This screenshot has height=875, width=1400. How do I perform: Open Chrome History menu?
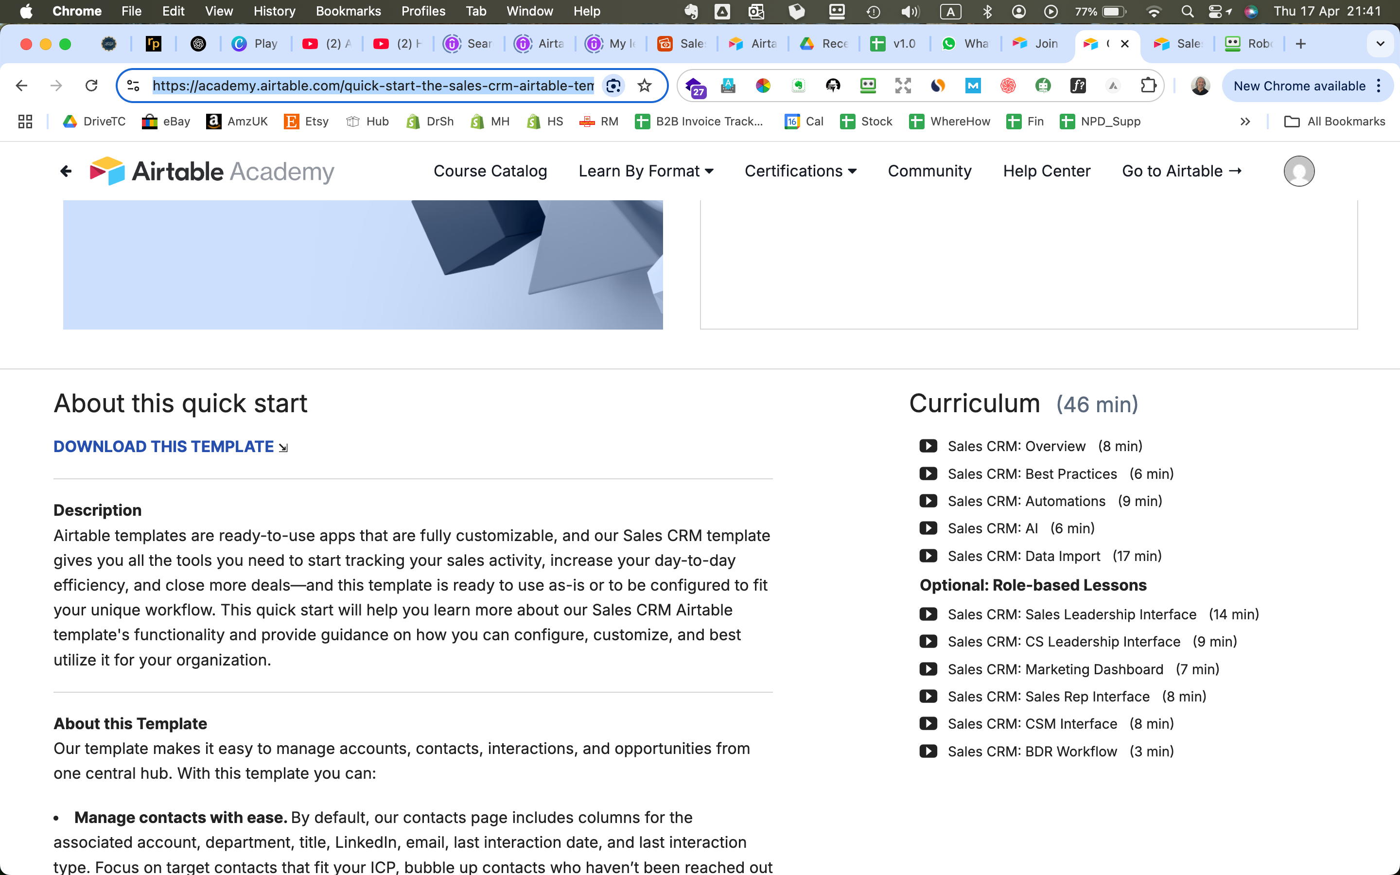[x=274, y=12]
